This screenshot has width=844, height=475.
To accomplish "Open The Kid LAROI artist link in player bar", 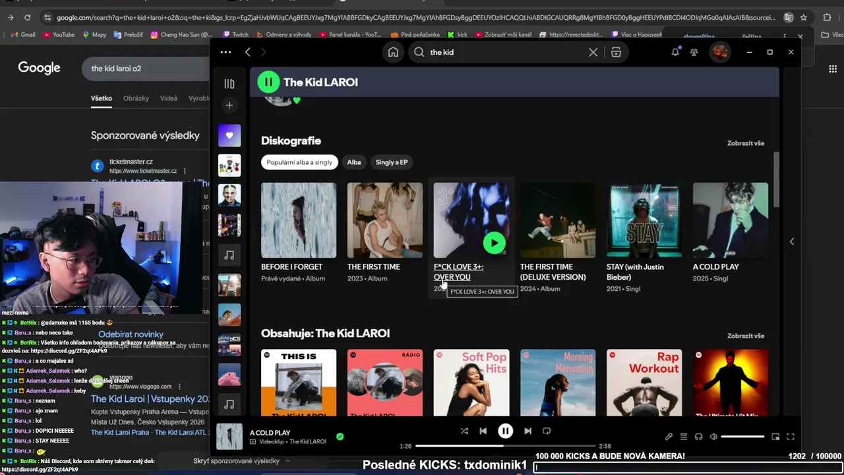I will [308, 441].
